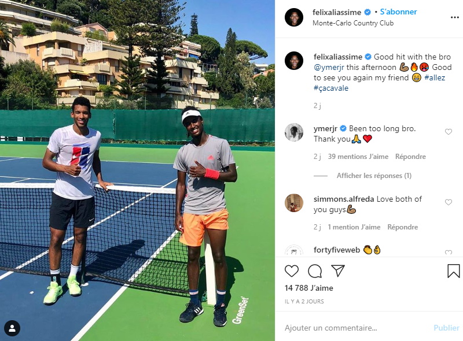Open @ymerjr mention in caption
Image resolution: width=463 pixels, height=341 pixels.
point(329,67)
